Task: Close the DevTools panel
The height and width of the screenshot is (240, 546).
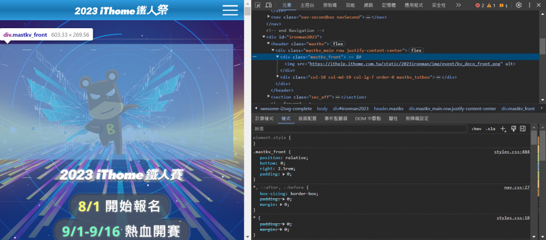Action: 540,5
